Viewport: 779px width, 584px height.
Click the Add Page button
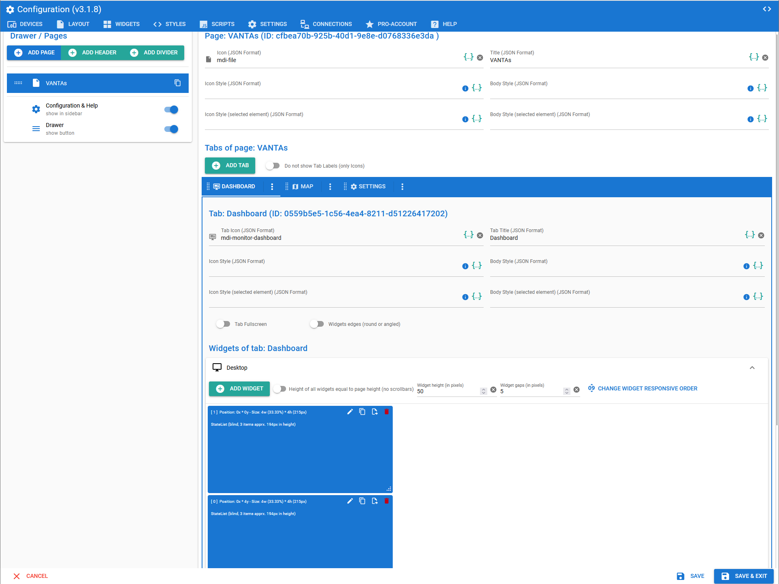tap(34, 52)
